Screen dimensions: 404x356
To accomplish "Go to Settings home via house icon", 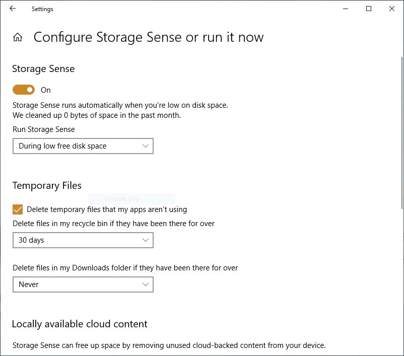I will click(x=18, y=37).
